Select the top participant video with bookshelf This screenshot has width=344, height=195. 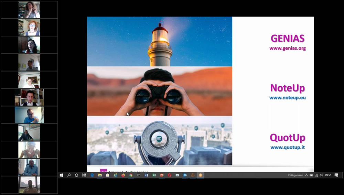pos(29,10)
